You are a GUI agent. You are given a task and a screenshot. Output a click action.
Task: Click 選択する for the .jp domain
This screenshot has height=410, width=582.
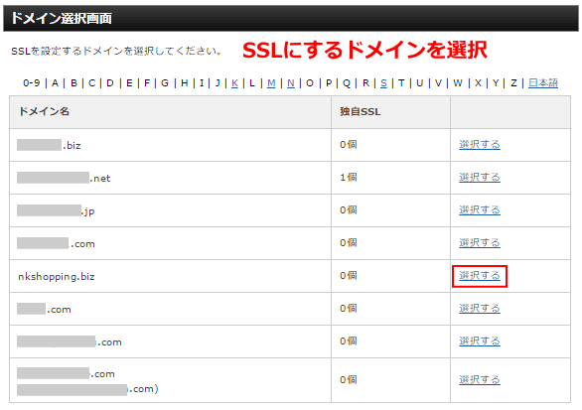(x=479, y=210)
